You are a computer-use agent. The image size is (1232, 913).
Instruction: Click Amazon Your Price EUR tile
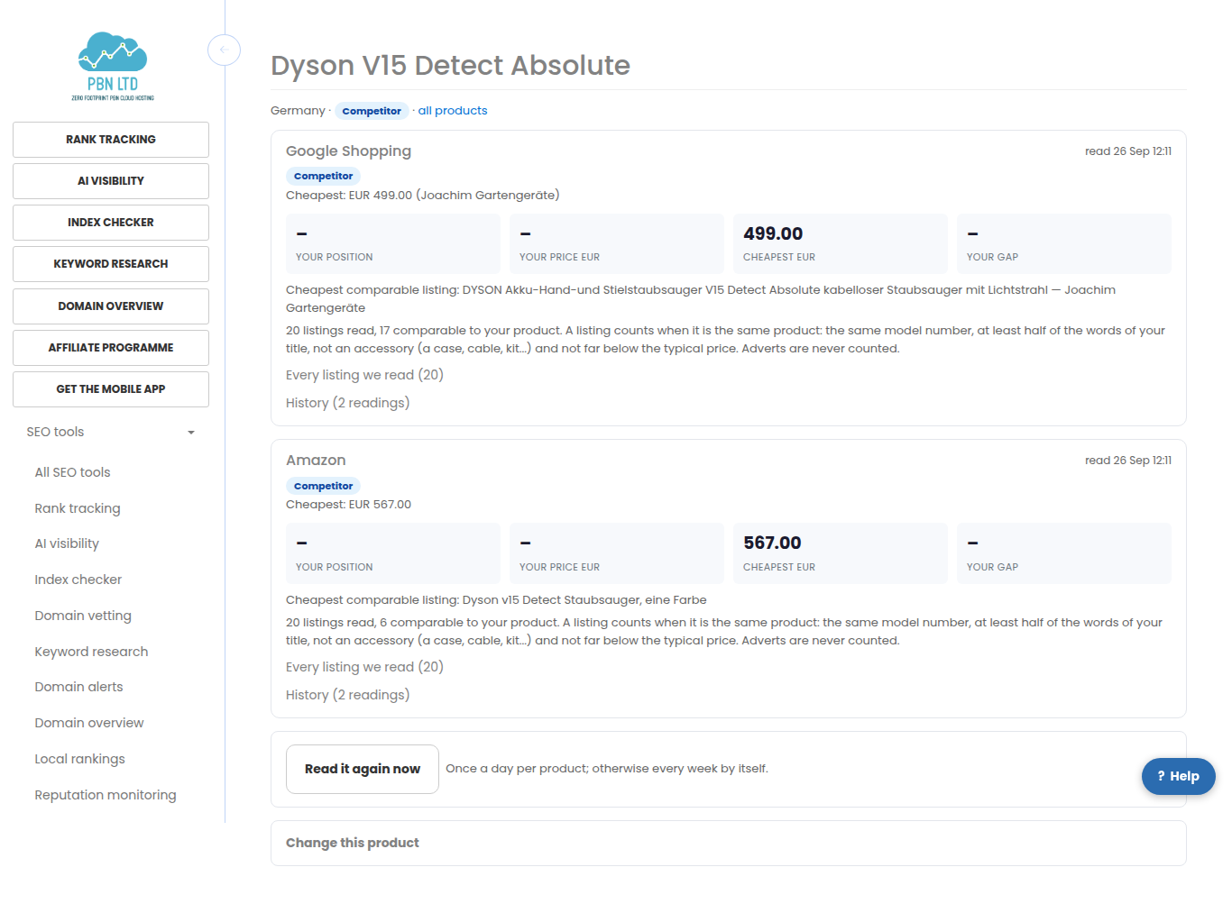[x=617, y=553]
